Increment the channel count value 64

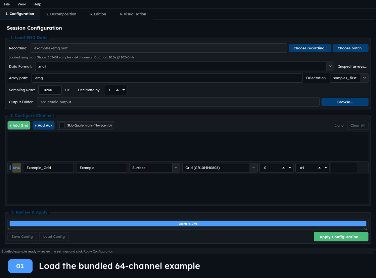tap(319, 168)
